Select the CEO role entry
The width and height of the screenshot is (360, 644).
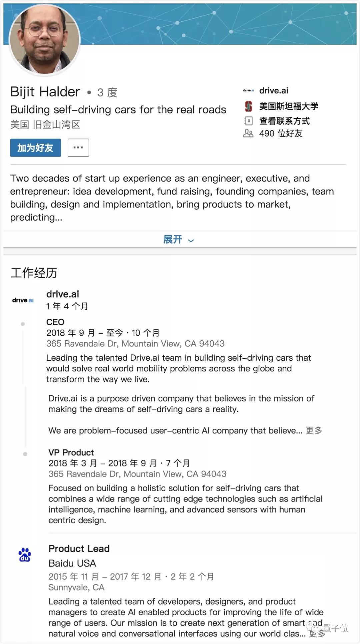click(55, 322)
